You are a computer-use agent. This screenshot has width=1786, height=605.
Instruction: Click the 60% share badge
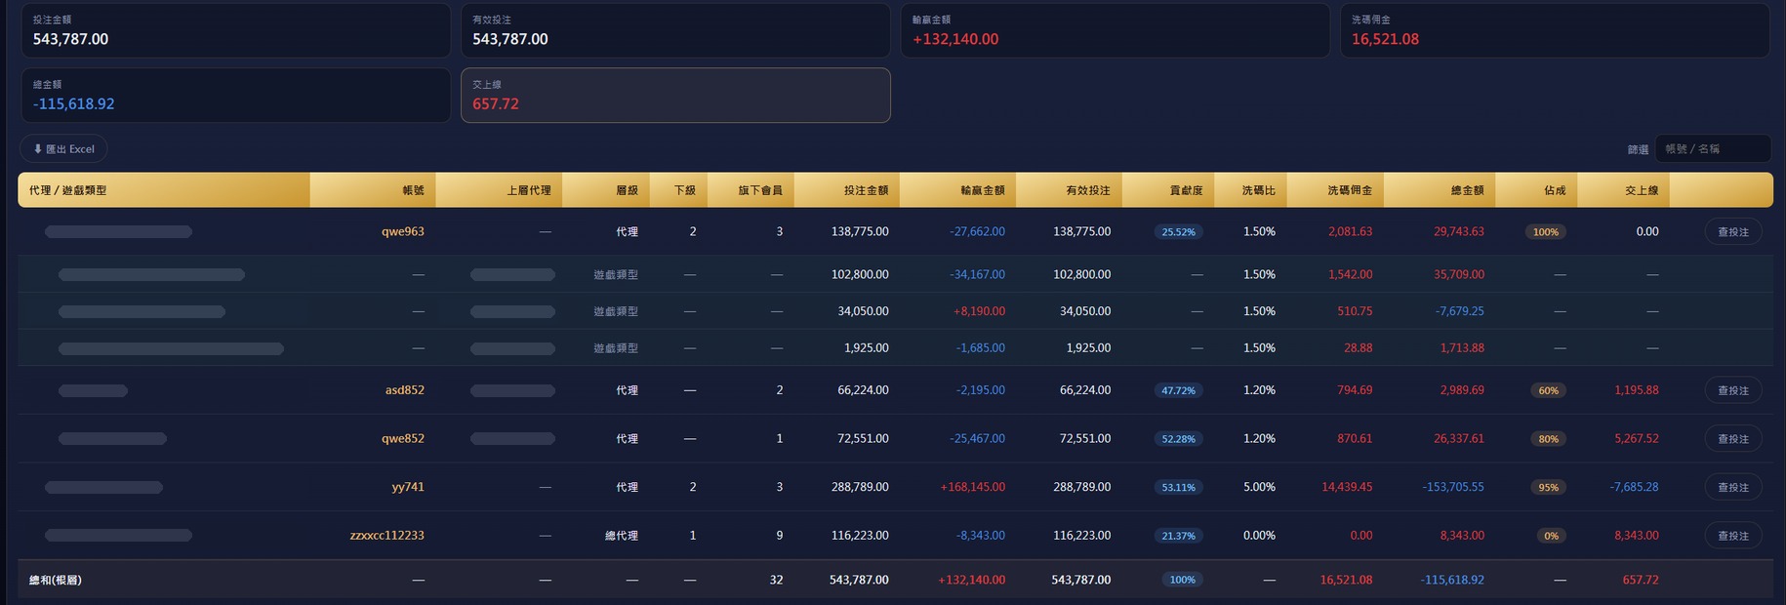[x=1549, y=390]
